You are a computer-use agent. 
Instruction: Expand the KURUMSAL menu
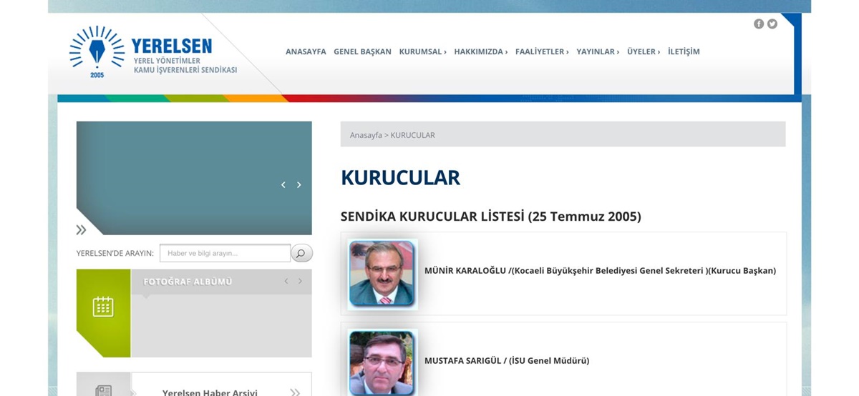pyautogui.click(x=422, y=51)
